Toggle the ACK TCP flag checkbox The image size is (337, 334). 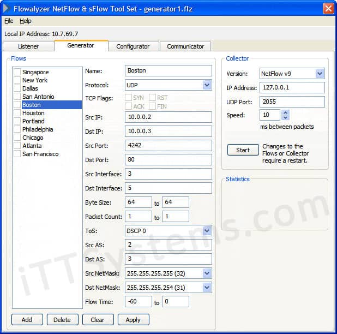point(129,106)
